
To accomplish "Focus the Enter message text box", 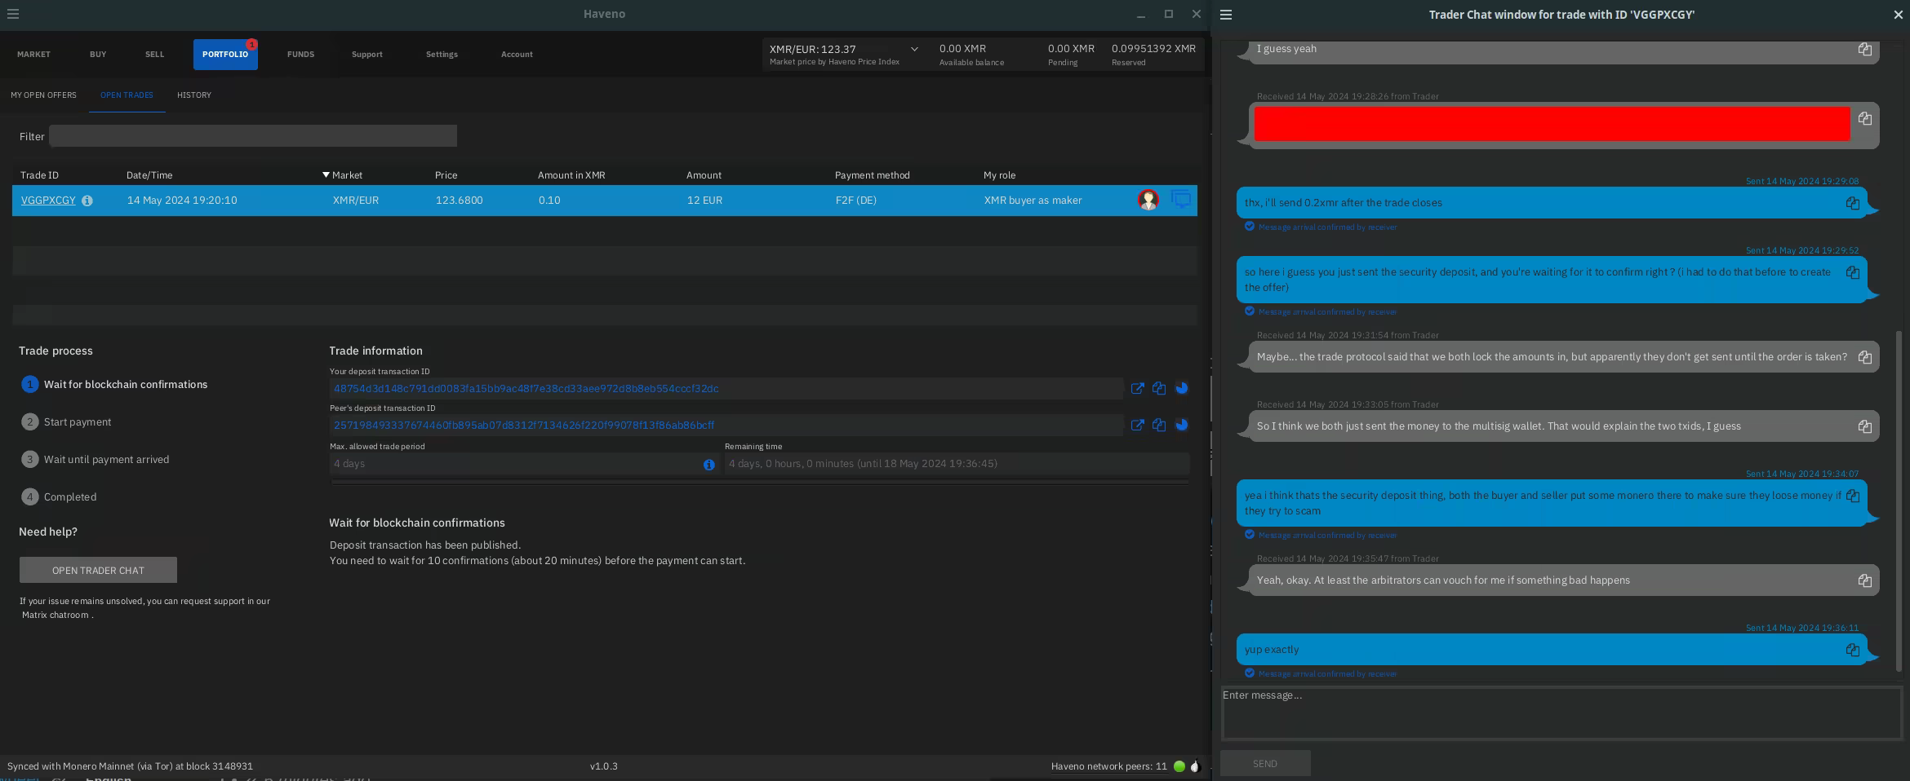I will 1560,713.
